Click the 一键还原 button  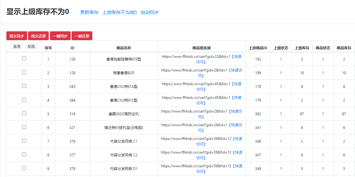point(82,36)
